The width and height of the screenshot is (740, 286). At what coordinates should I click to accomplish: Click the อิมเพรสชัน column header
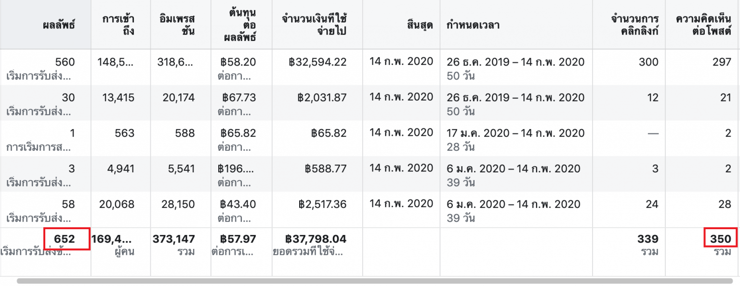point(177,25)
